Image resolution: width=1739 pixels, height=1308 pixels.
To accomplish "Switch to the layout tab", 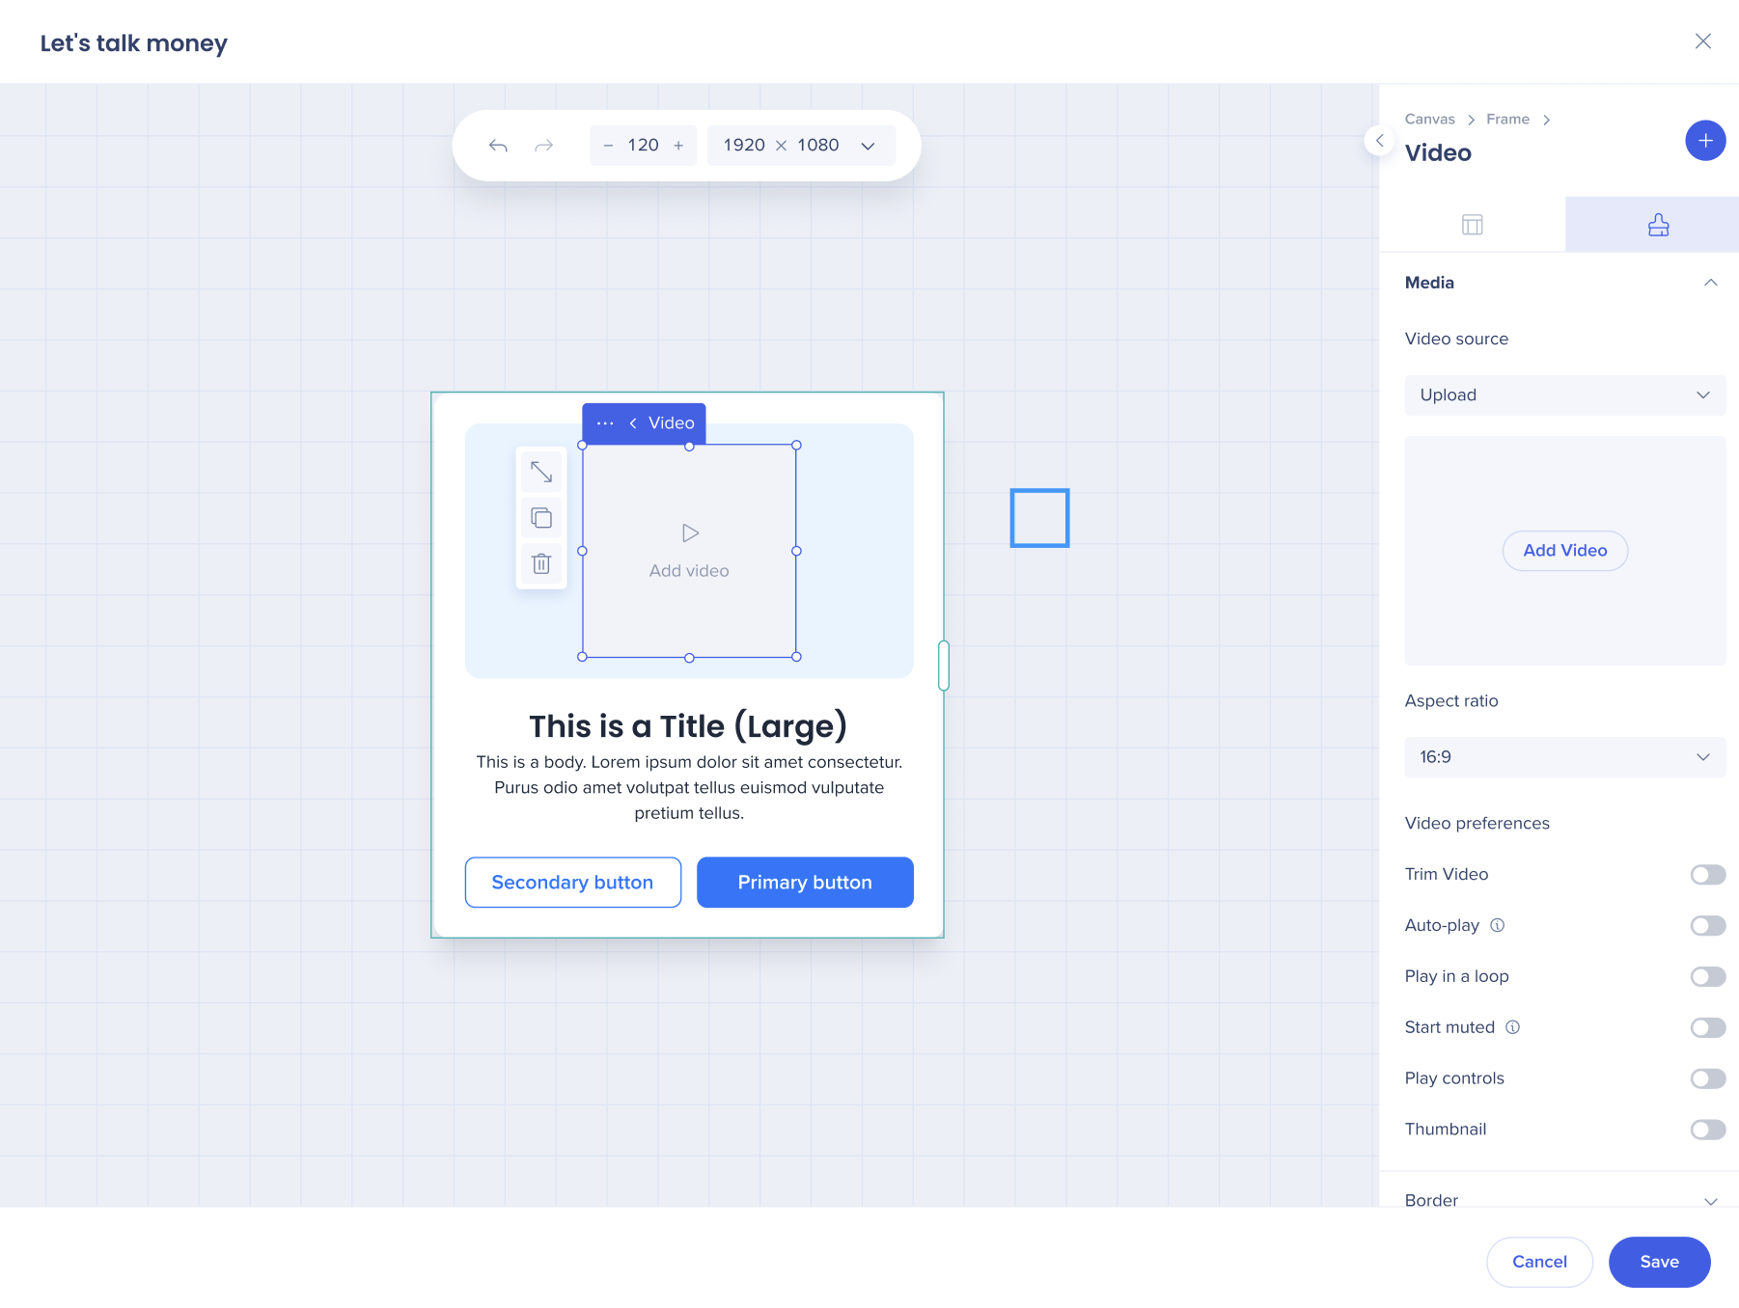I will click(1472, 225).
